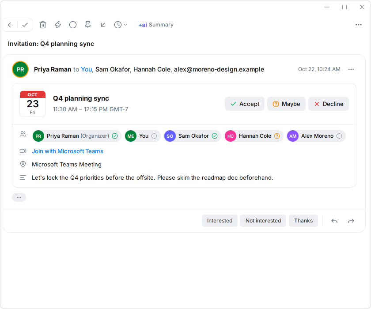This screenshot has height=309, width=371.
Task: Delete email with the trash icon
Action: click(43, 25)
